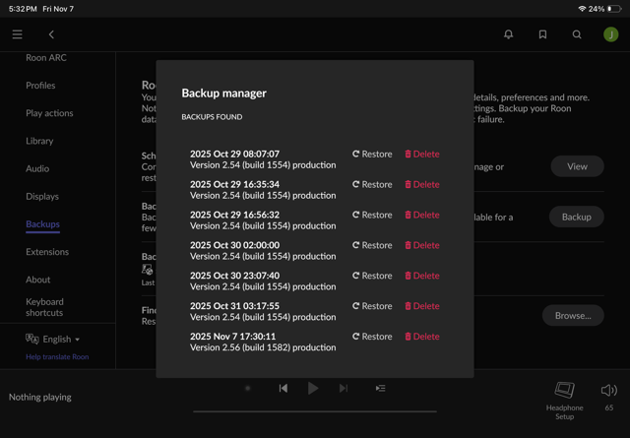
Task: Select Audio in settings sidebar
Action: point(37,168)
